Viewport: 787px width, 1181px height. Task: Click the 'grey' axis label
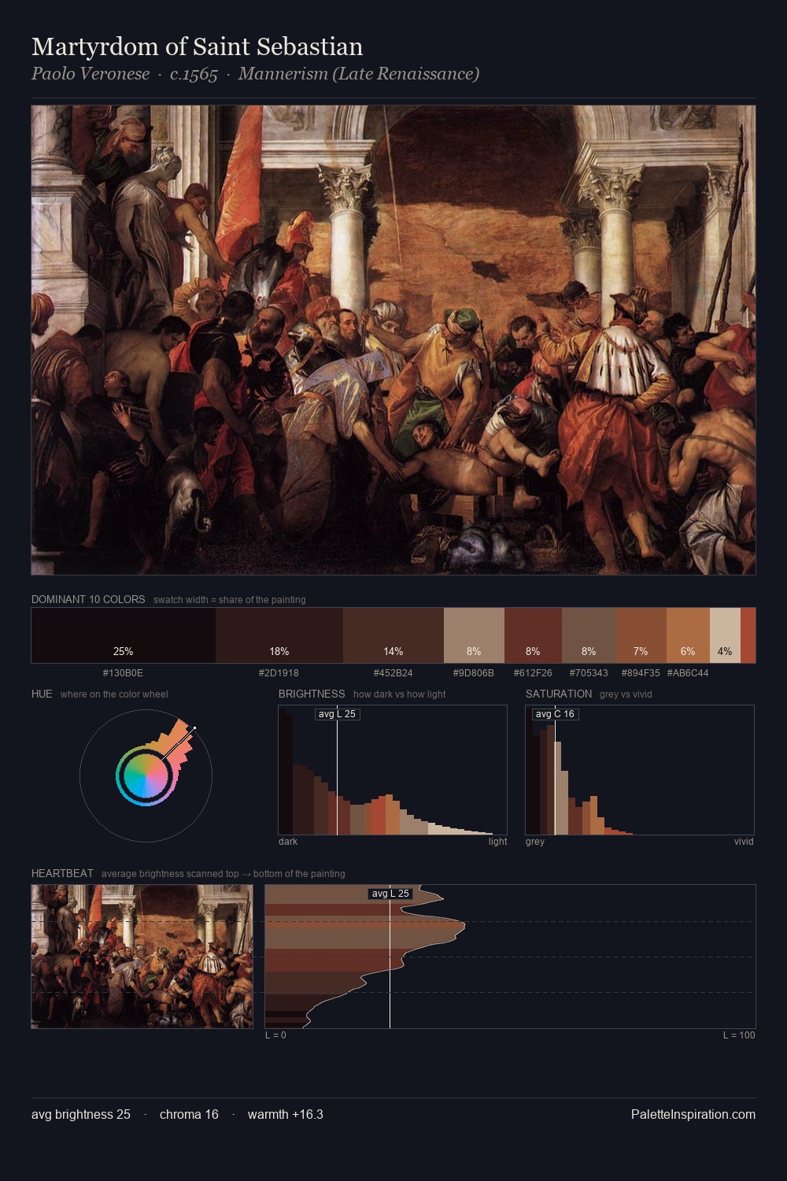(x=535, y=842)
